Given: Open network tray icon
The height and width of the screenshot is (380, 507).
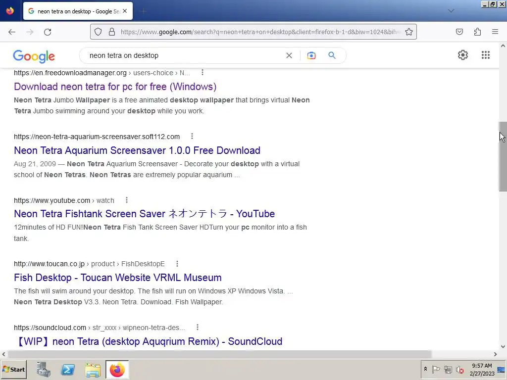Looking at the screenshot, I should click(448, 369).
